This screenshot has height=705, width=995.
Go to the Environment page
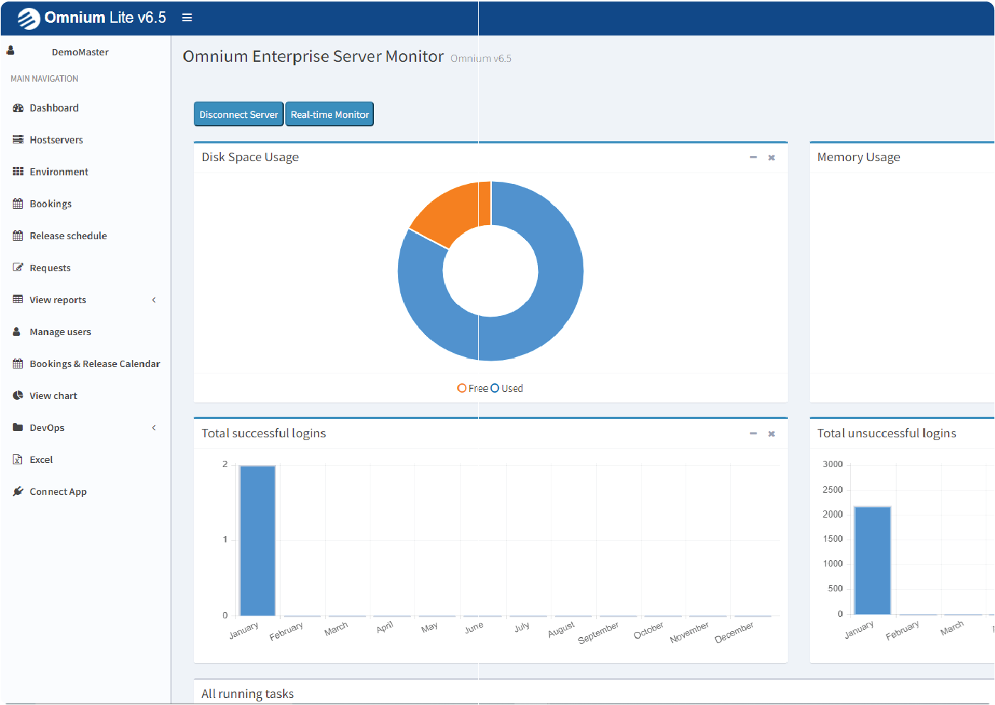[85, 172]
